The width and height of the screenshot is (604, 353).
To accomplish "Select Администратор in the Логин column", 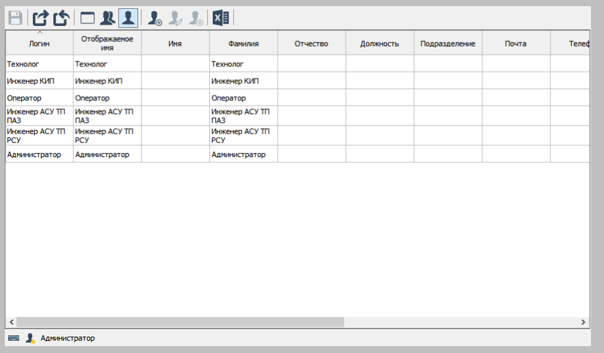I will click(x=39, y=154).
